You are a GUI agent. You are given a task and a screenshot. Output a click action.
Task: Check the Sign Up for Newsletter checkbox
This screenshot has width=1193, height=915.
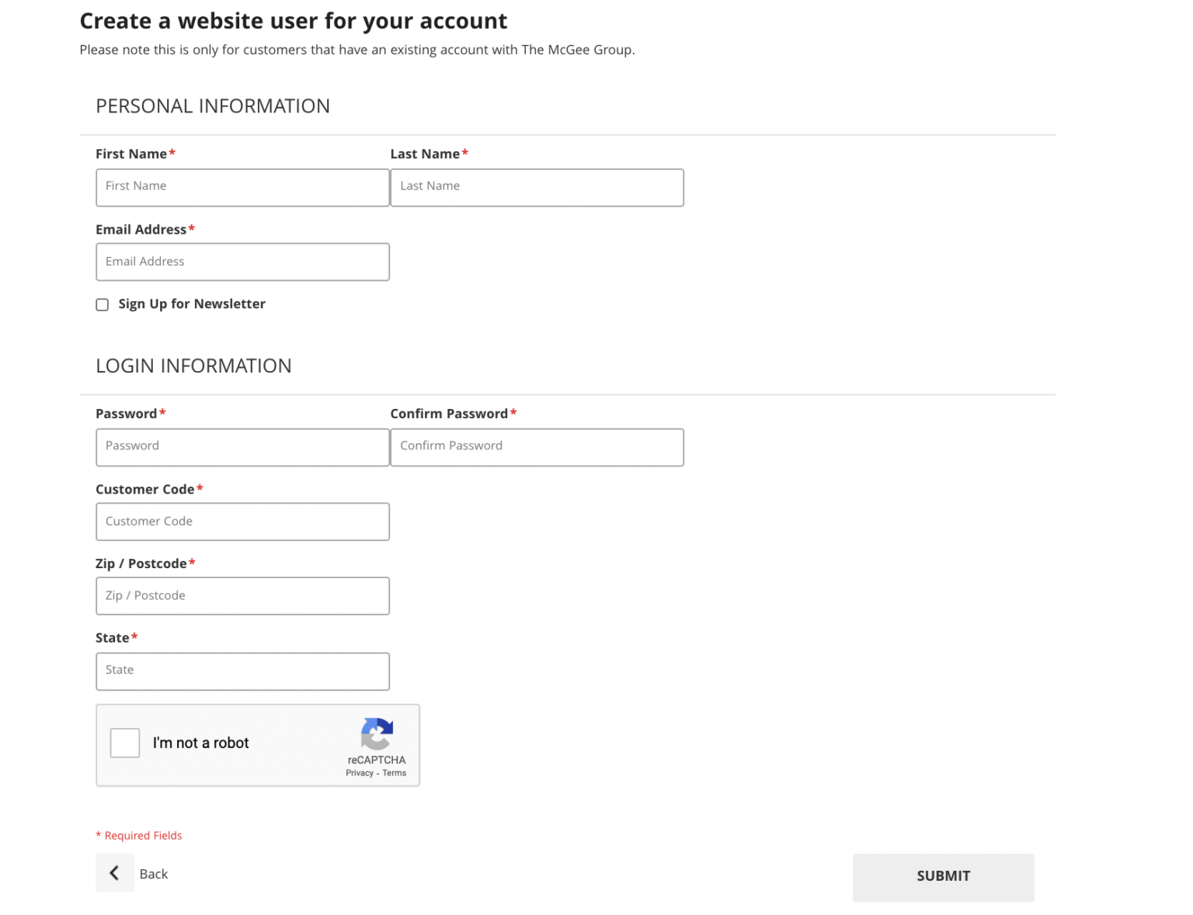pos(102,304)
